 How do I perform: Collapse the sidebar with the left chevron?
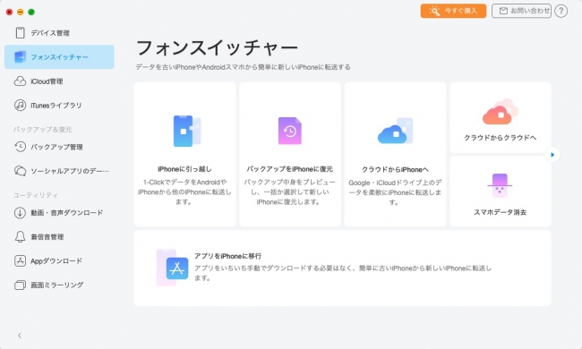pyautogui.click(x=20, y=336)
